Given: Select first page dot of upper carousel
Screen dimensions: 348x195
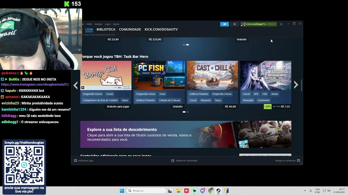Looking at the screenshot, I should pyautogui.click(x=184, y=45).
